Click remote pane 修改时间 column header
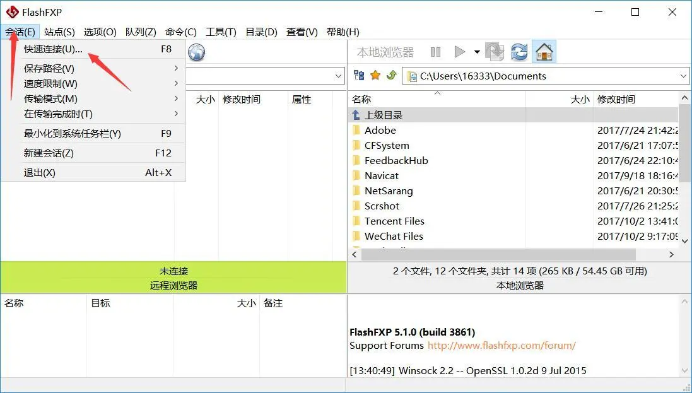This screenshot has width=692, height=393. pos(253,100)
